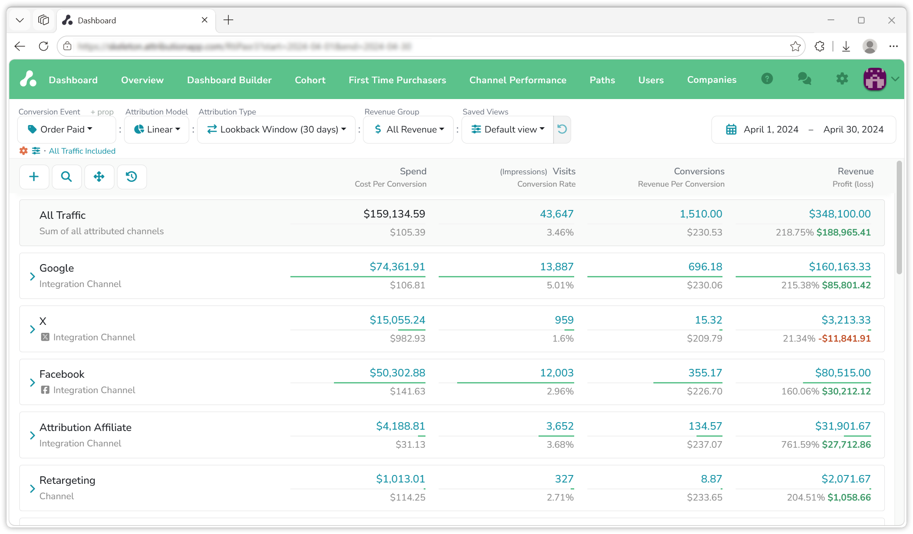The height and width of the screenshot is (534, 913).
Task: Expand the Facebook channel row
Action: (x=32, y=383)
